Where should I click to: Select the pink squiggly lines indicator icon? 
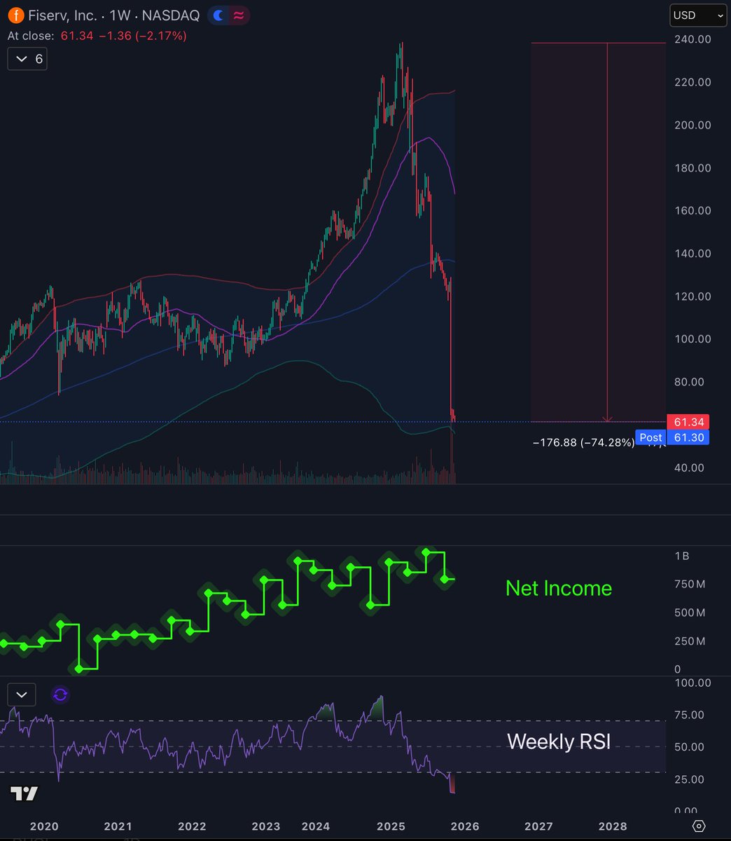coord(238,14)
